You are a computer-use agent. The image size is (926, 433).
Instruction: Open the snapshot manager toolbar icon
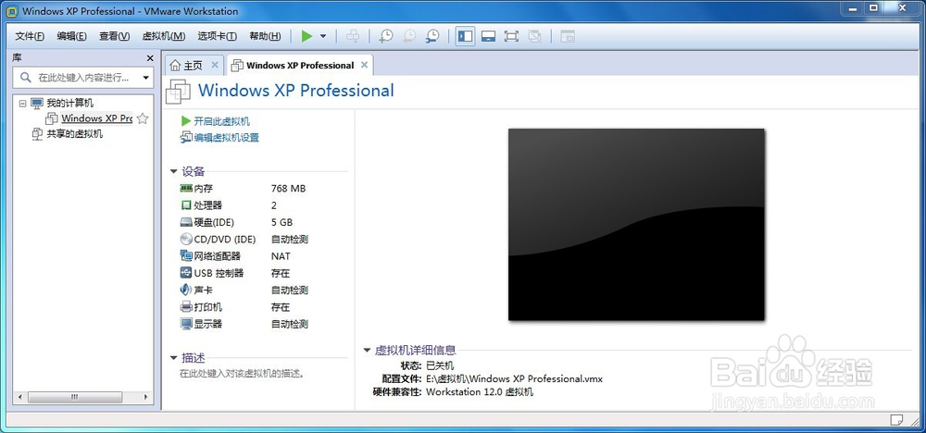(432, 37)
